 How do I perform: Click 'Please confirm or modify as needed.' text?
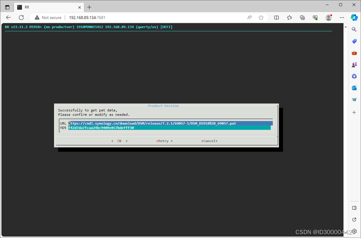coord(94,115)
